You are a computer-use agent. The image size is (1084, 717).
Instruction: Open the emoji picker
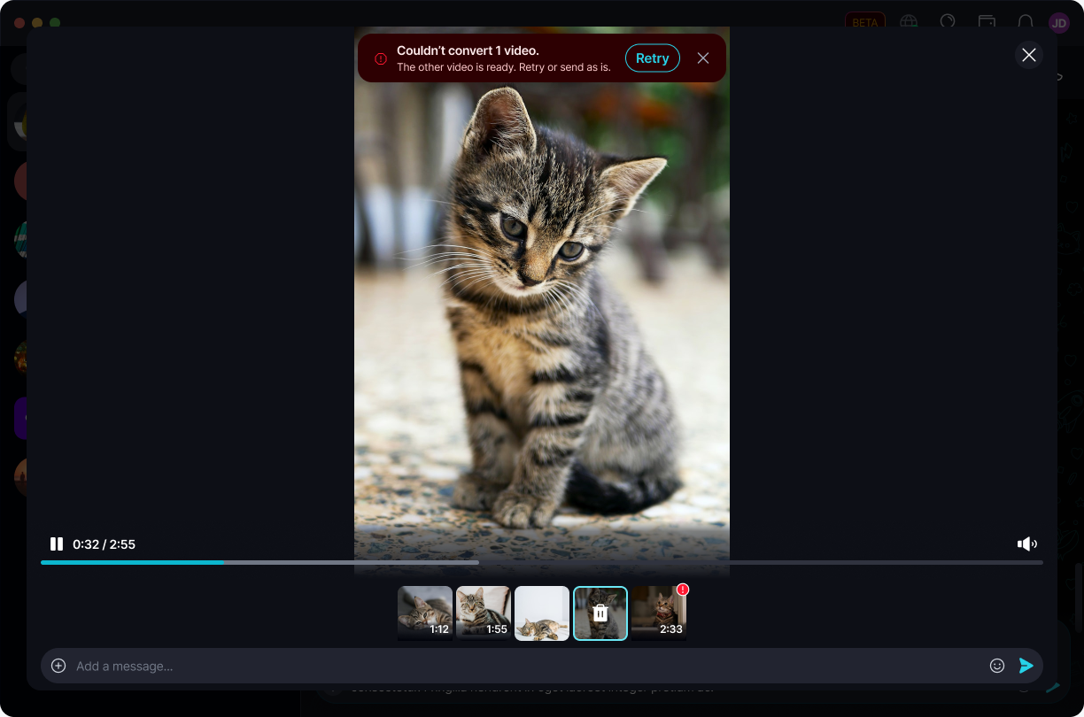click(997, 666)
